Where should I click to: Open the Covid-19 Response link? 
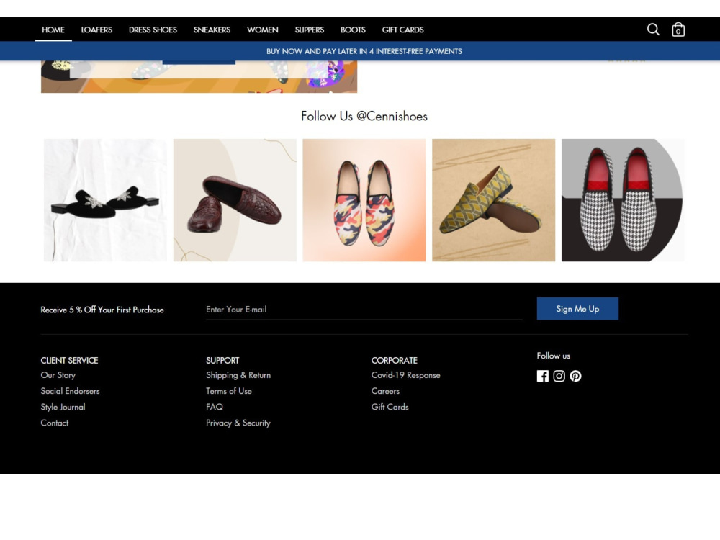(x=405, y=375)
